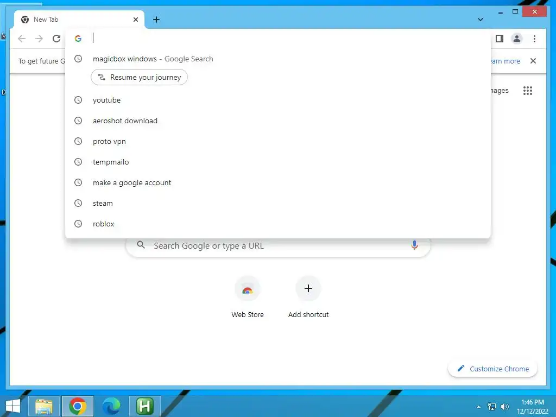Image resolution: width=556 pixels, height=417 pixels.
Task: Open the green H app in taskbar
Action: coord(144,406)
